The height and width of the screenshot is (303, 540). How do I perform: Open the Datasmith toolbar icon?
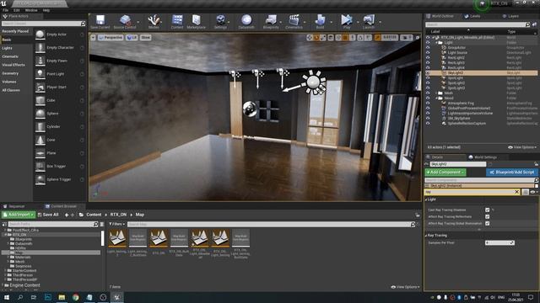(246, 22)
